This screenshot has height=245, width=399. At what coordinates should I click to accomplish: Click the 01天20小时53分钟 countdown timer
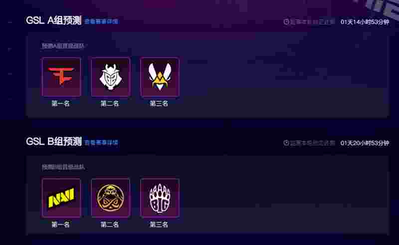click(365, 143)
